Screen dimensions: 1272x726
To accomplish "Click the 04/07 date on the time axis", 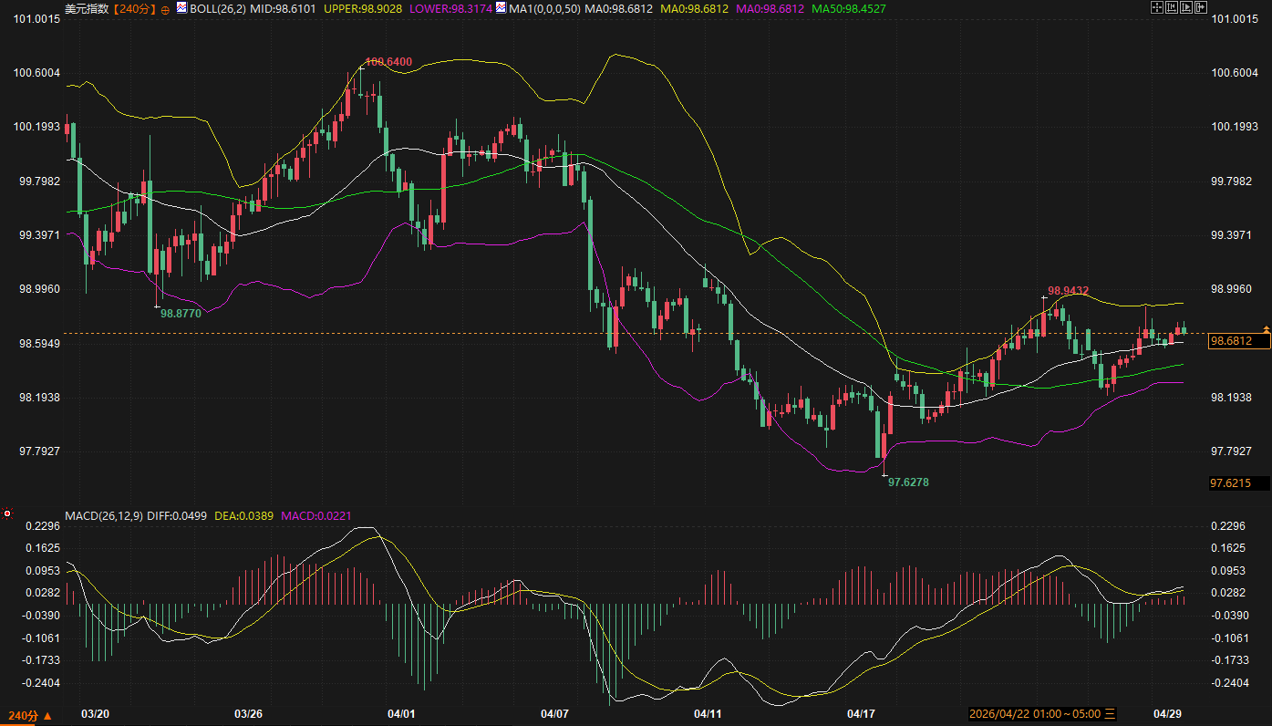I will [x=554, y=713].
